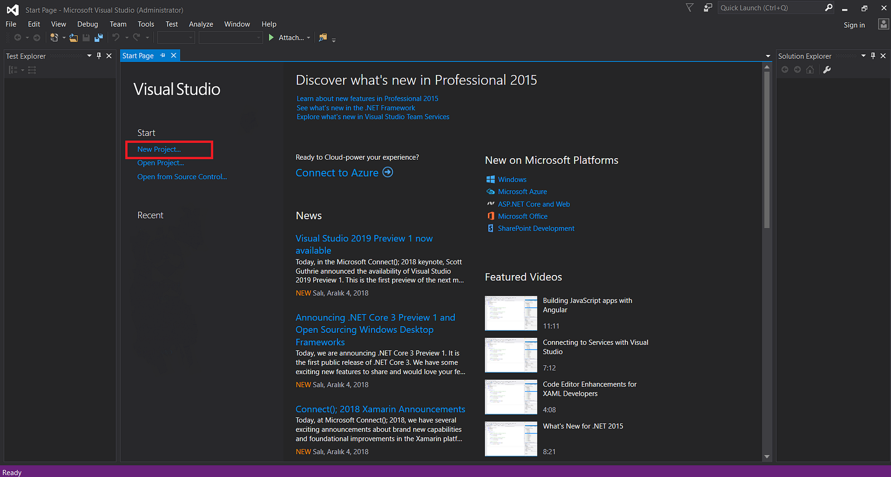The height and width of the screenshot is (477, 891).
Task: Open the Undo history dropdown arrow
Action: [x=127, y=38]
